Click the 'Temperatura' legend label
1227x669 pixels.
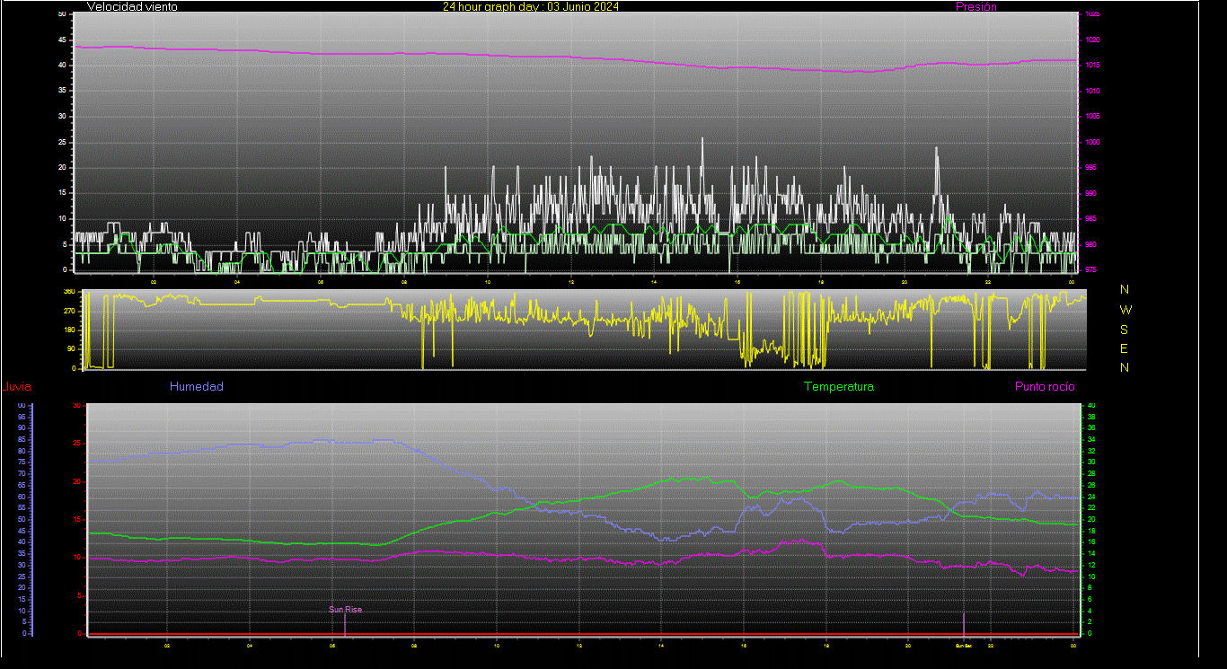point(839,387)
